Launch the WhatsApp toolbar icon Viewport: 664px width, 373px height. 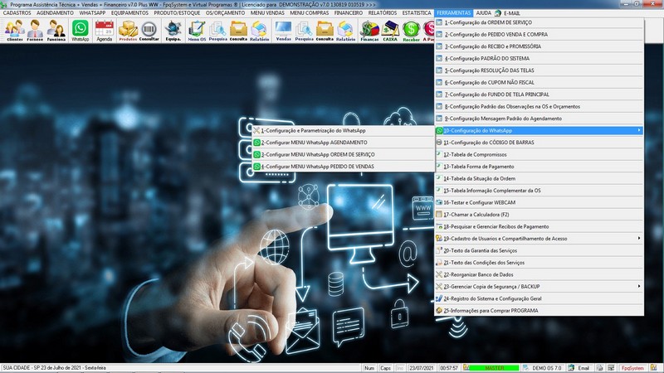pyautogui.click(x=80, y=31)
